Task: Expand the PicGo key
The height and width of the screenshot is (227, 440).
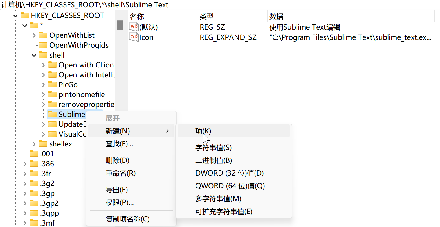Action: tap(44, 85)
